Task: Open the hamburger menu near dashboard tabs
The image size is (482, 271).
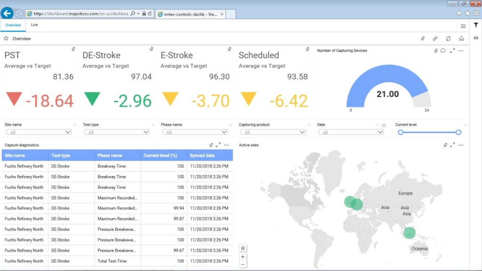Action: 463,25
